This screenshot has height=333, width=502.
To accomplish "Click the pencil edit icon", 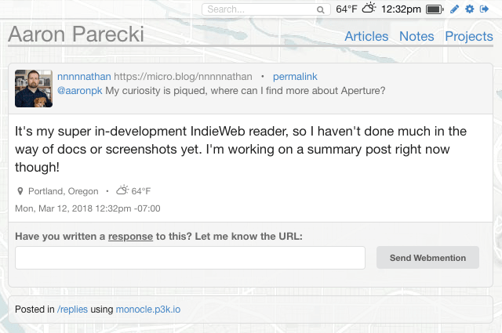I will tap(454, 9).
